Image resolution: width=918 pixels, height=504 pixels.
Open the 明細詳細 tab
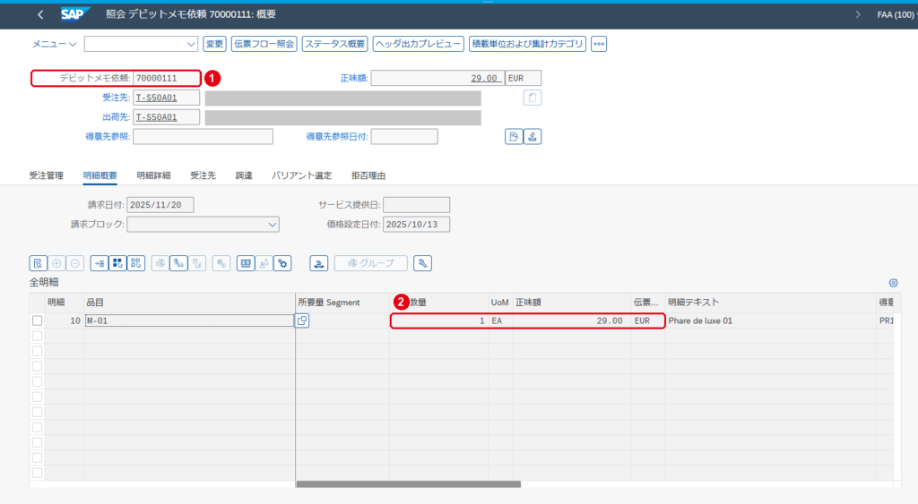[154, 175]
